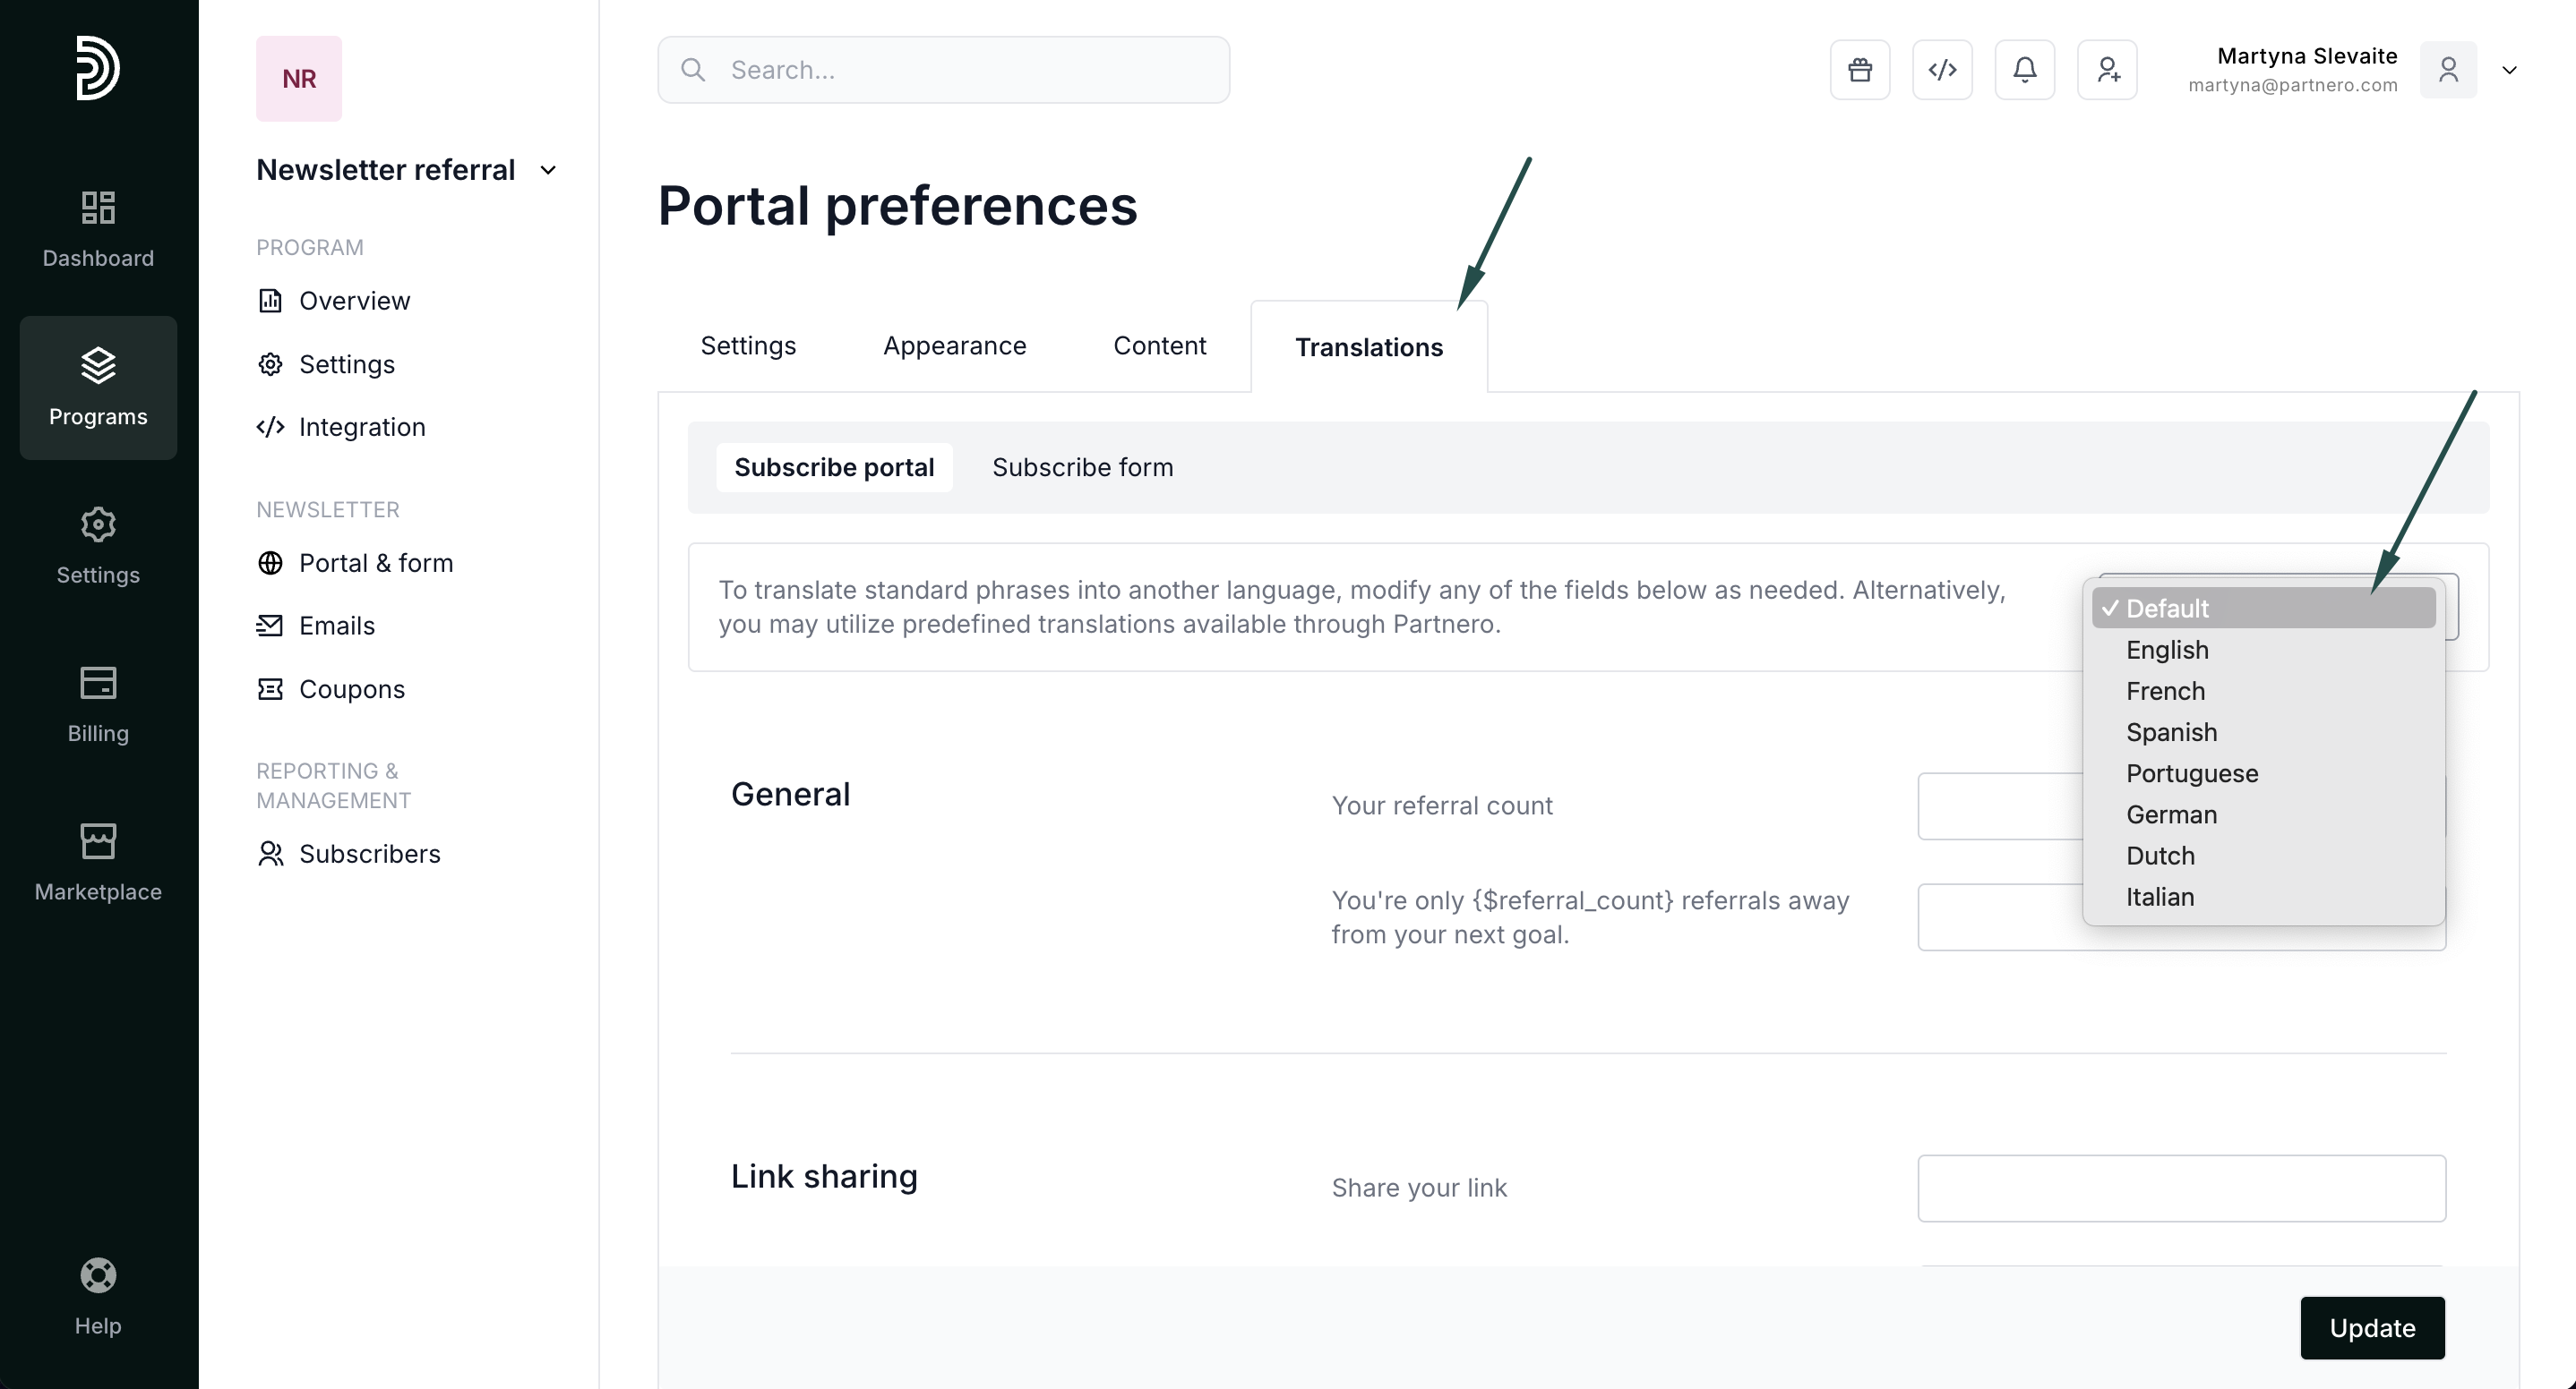Click the Help lifebuoy icon

pos(98,1276)
